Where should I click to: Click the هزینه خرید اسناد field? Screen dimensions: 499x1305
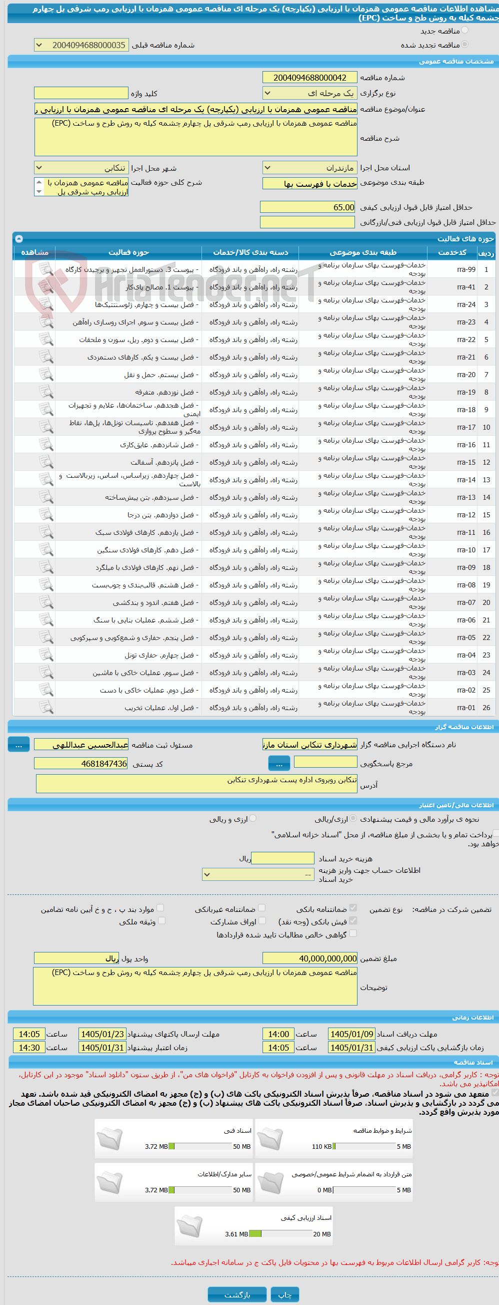click(282, 858)
